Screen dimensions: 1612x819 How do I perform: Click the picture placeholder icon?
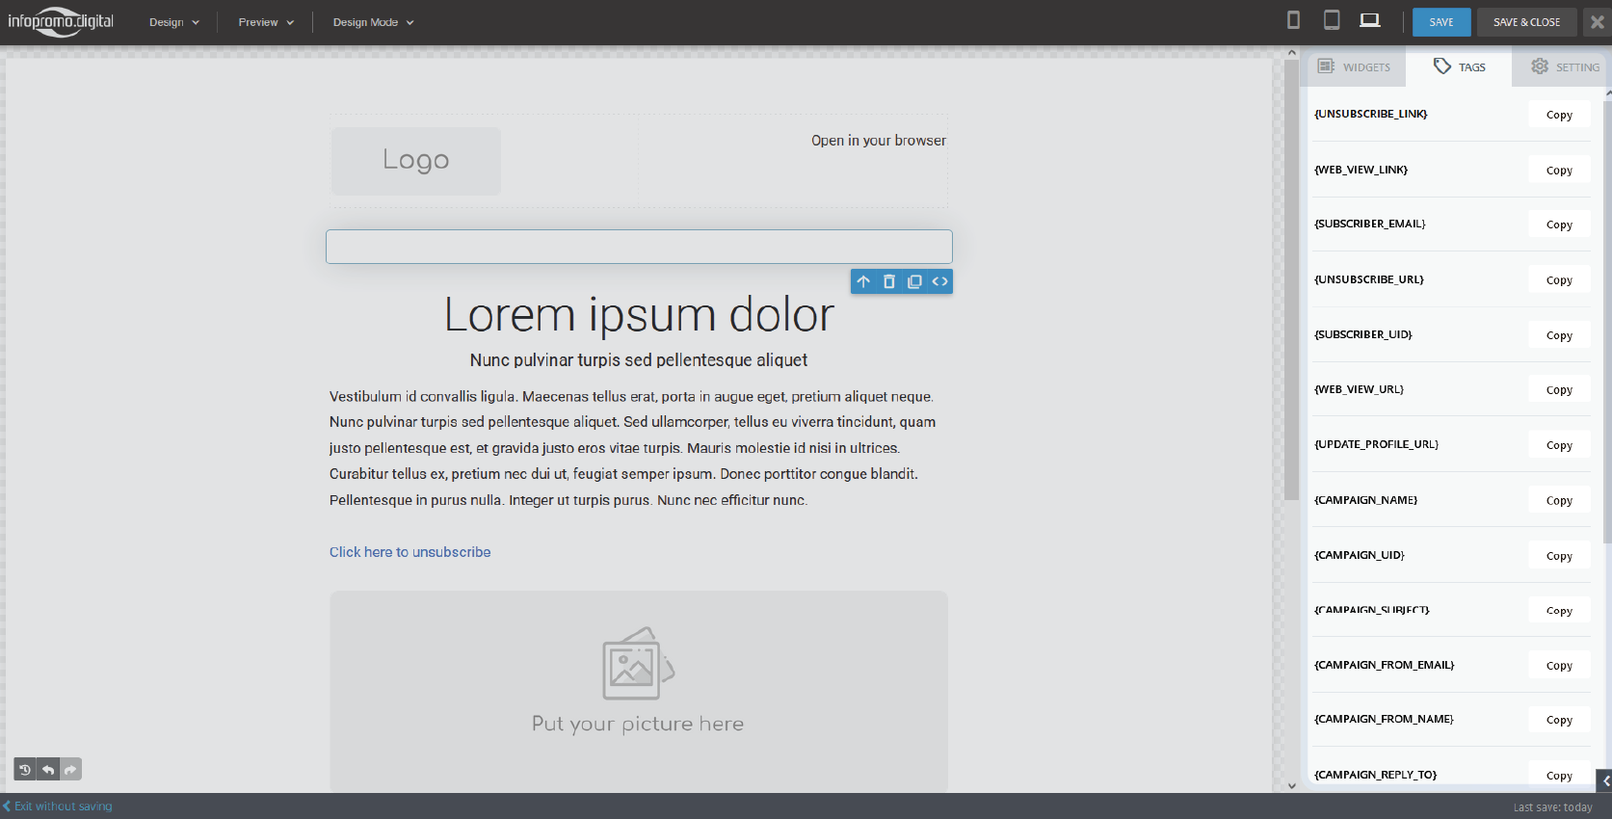pos(638,664)
